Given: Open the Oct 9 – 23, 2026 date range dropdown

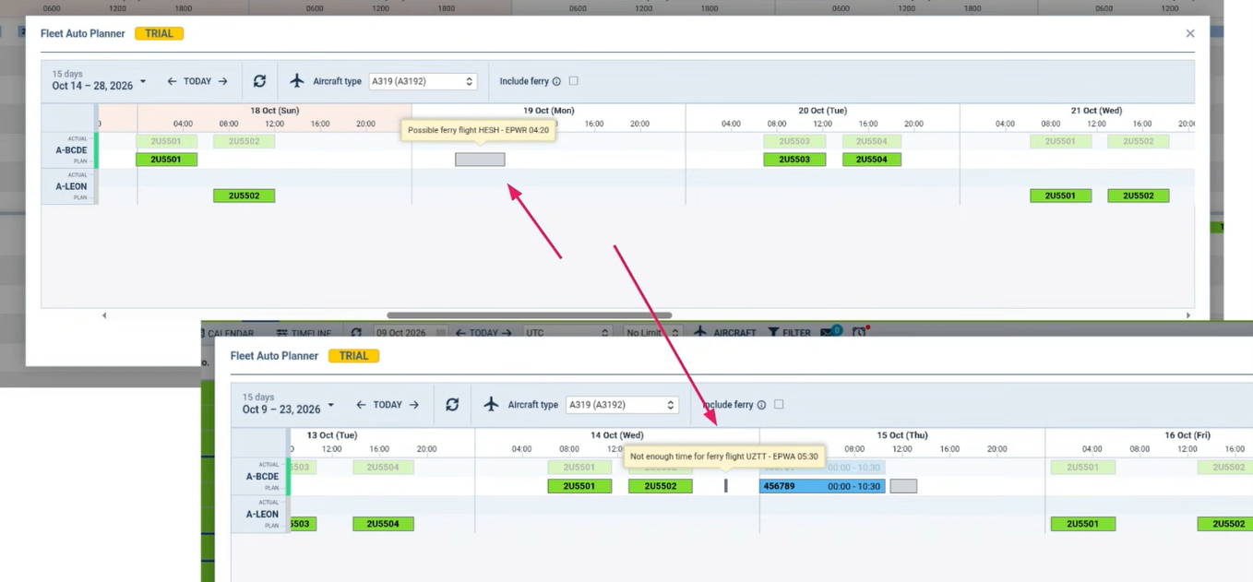Looking at the screenshot, I should point(288,404).
